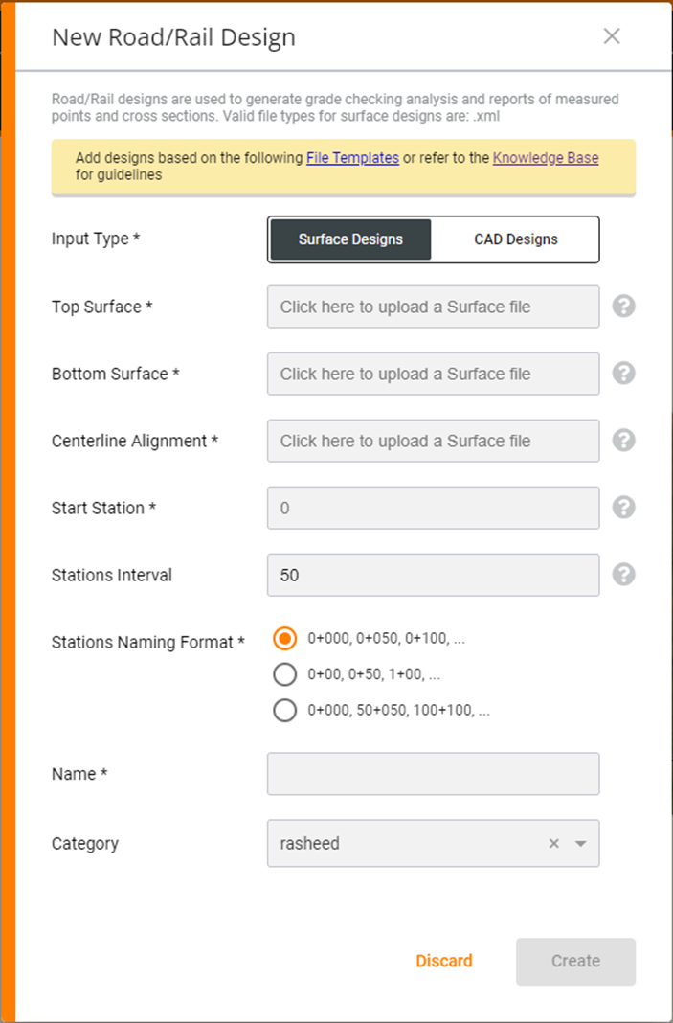Open help icon for Top Surface
This screenshot has height=1023, width=673.
point(623,306)
